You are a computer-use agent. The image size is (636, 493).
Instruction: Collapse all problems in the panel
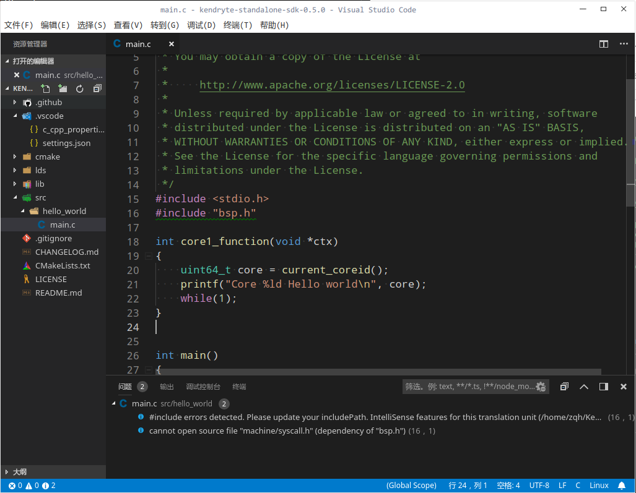point(564,387)
